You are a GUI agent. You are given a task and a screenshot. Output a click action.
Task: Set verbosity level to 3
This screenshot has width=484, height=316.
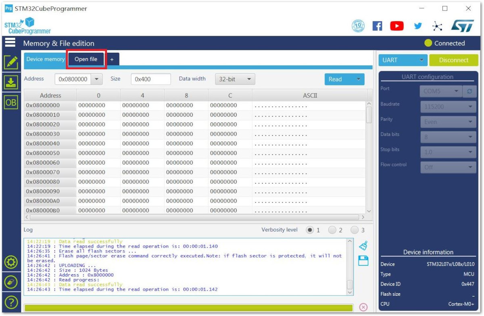[x=355, y=230]
